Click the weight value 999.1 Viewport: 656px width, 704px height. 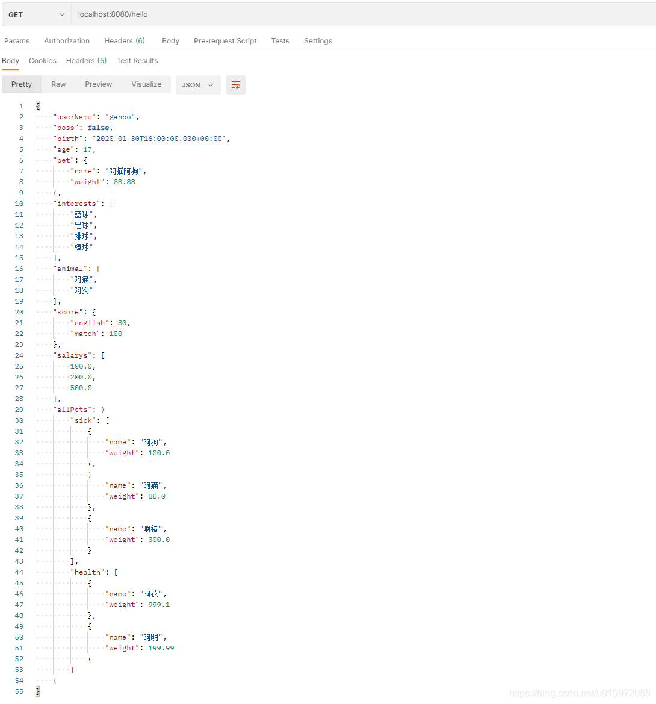coord(159,605)
